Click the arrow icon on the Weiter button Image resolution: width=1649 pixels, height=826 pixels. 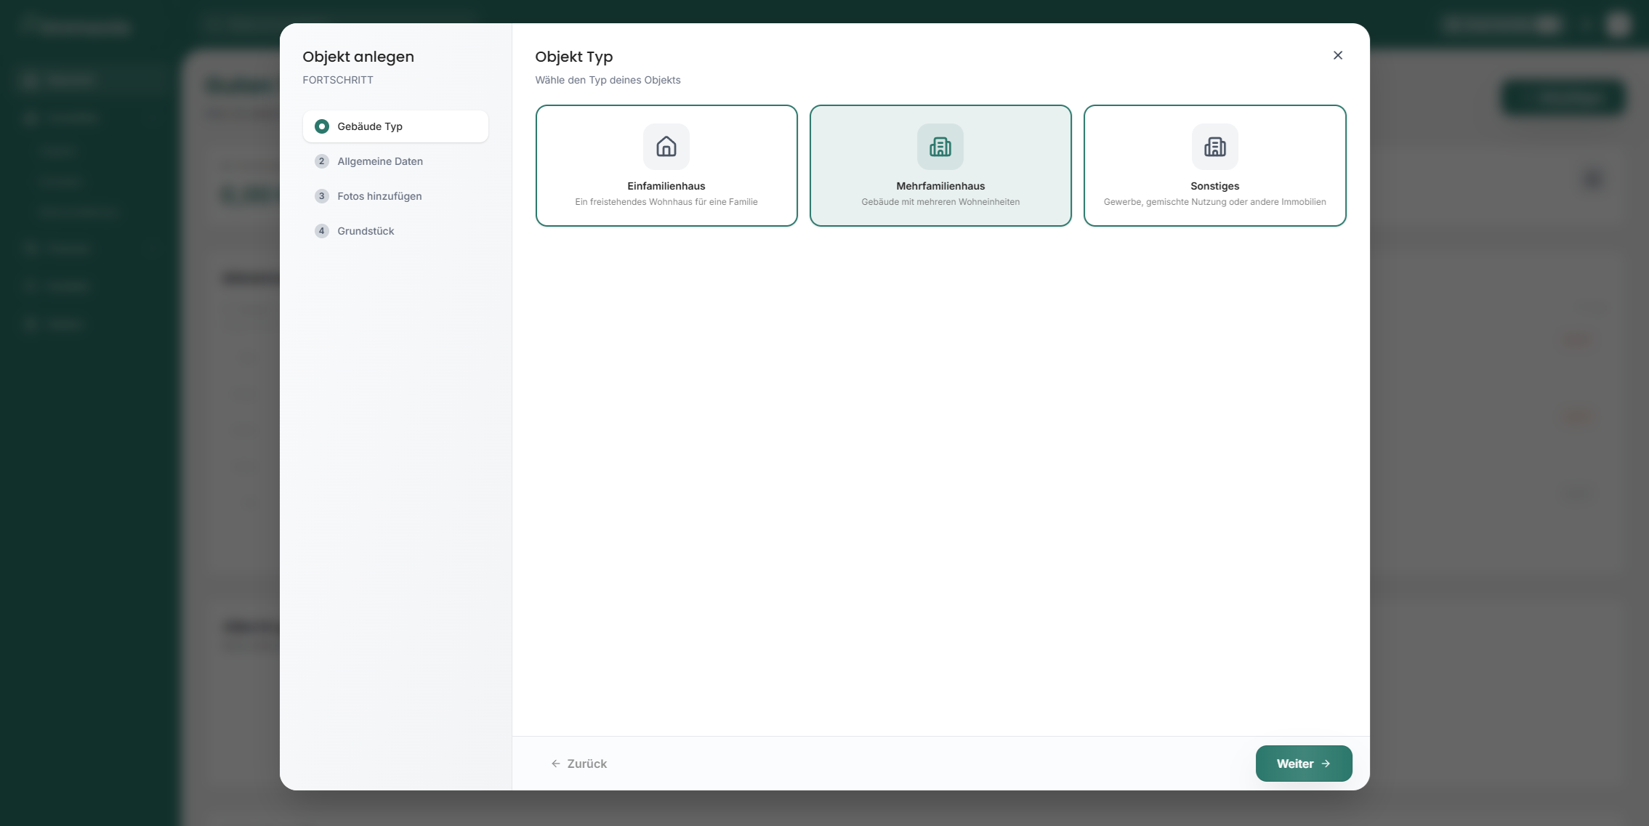click(x=1326, y=764)
